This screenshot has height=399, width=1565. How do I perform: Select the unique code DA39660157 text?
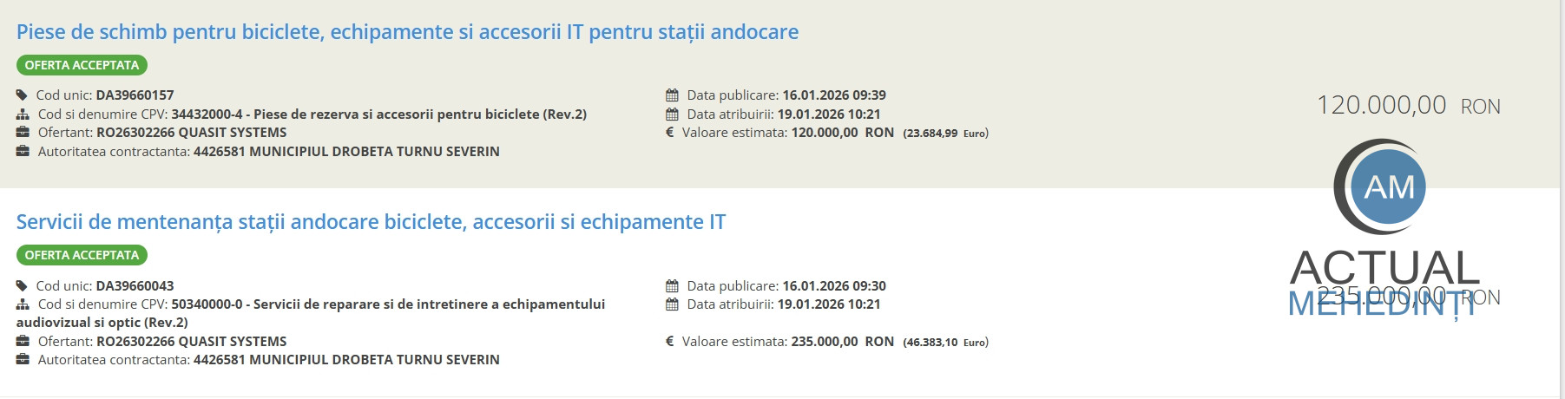(x=135, y=95)
